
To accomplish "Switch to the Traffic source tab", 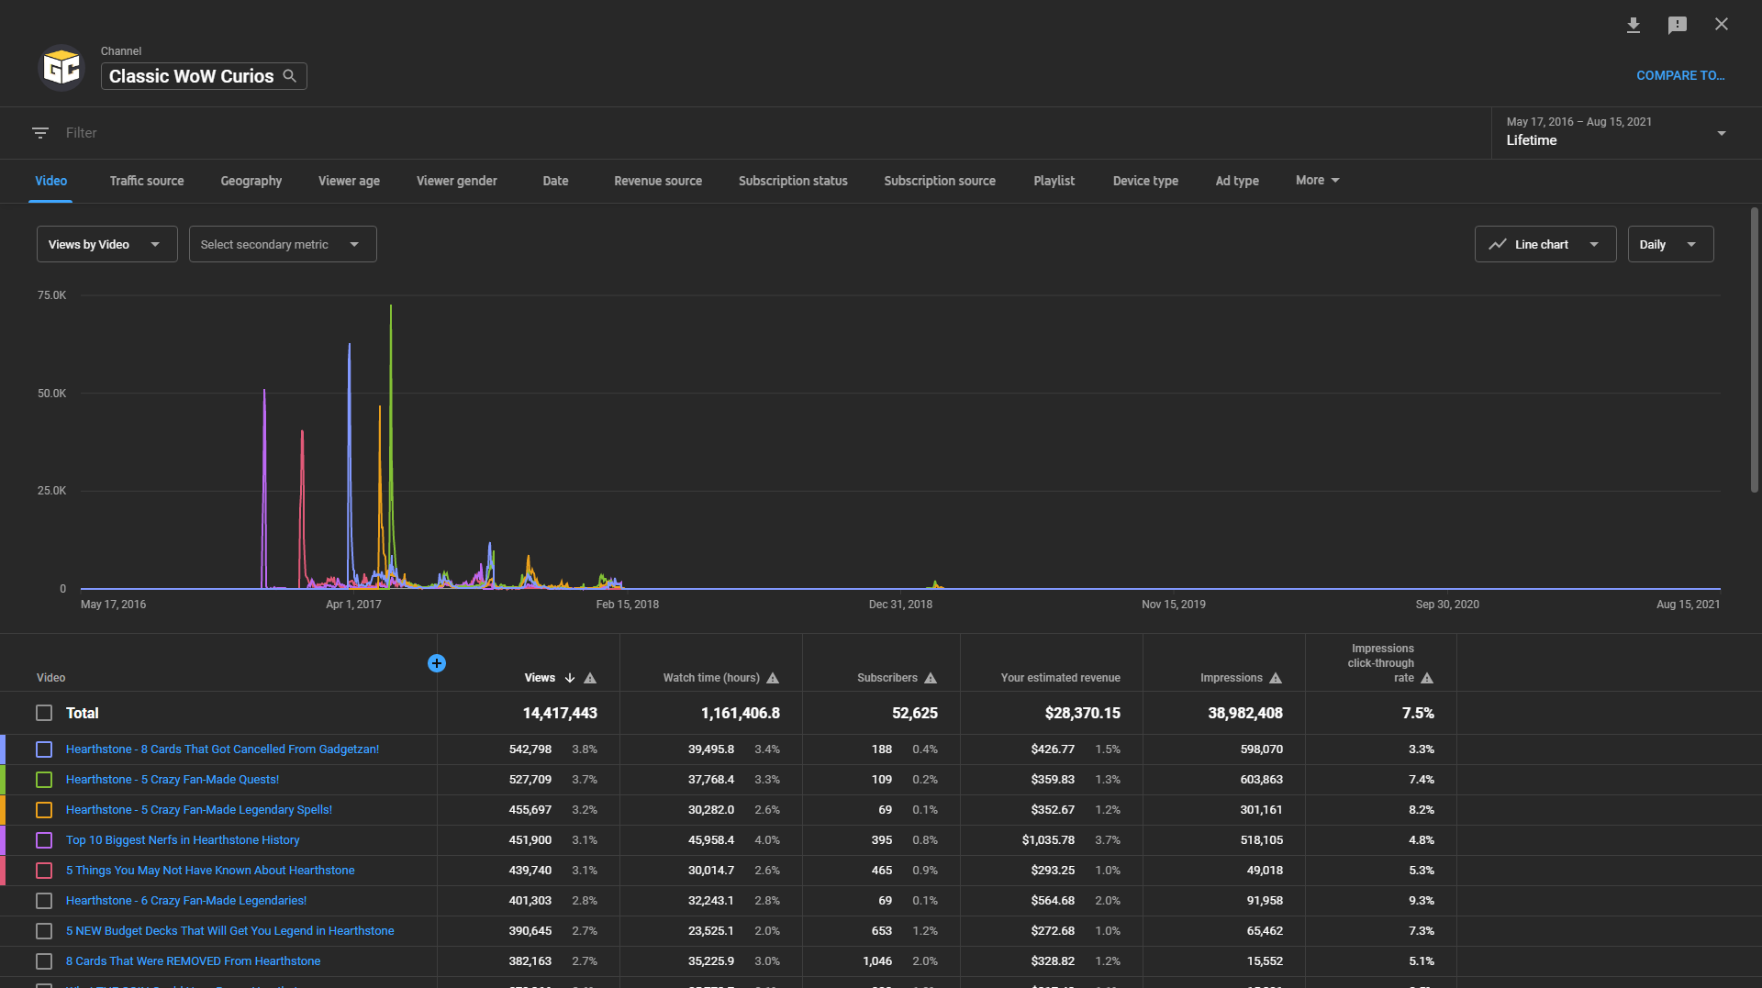I will coord(147,181).
